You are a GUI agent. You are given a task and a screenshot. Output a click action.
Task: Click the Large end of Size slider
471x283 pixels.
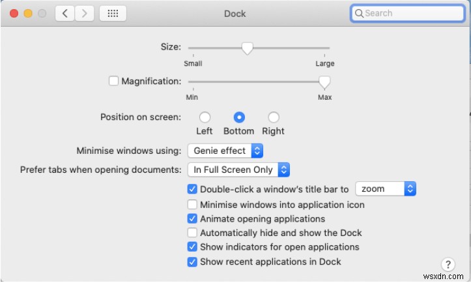[x=324, y=63]
